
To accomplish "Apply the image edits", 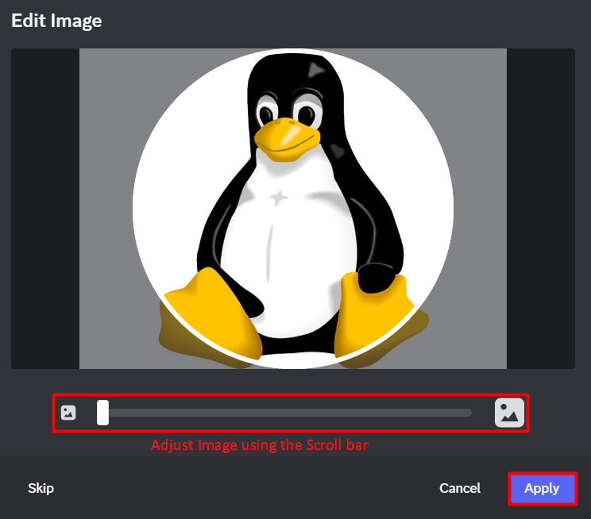I will [542, 489].
